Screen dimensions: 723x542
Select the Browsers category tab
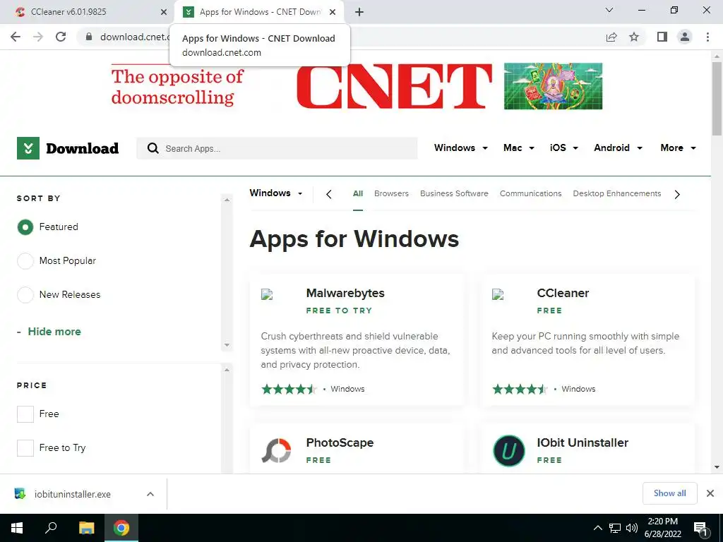click(x=391, y=193)
